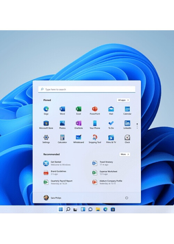Open the Whiteboard app

(79, 139)
